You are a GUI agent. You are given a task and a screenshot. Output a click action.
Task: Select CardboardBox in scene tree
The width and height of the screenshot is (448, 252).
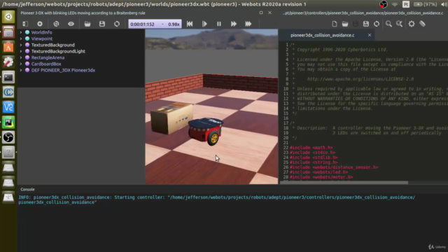(46, 64)
